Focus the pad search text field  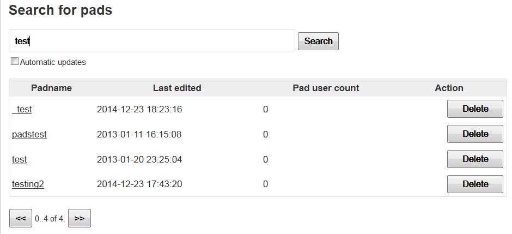click(152, 41)
